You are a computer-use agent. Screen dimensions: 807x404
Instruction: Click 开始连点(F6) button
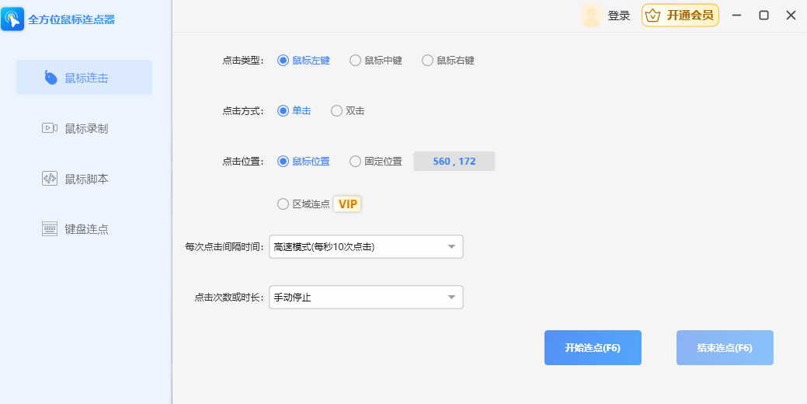593,348
